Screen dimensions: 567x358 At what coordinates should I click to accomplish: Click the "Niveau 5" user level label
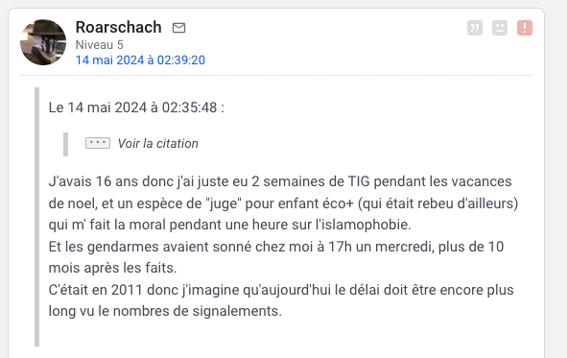pos(100,45)
